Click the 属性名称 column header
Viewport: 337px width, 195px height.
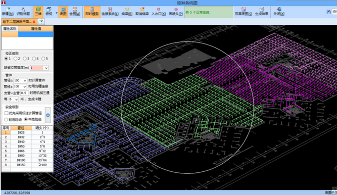point(10,29)
